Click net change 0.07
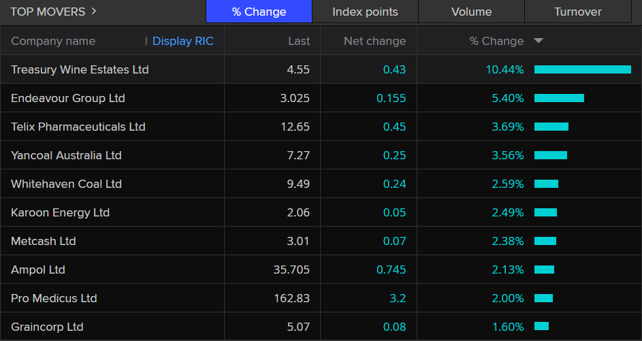 pyautogui.click(x=394, y=241)
